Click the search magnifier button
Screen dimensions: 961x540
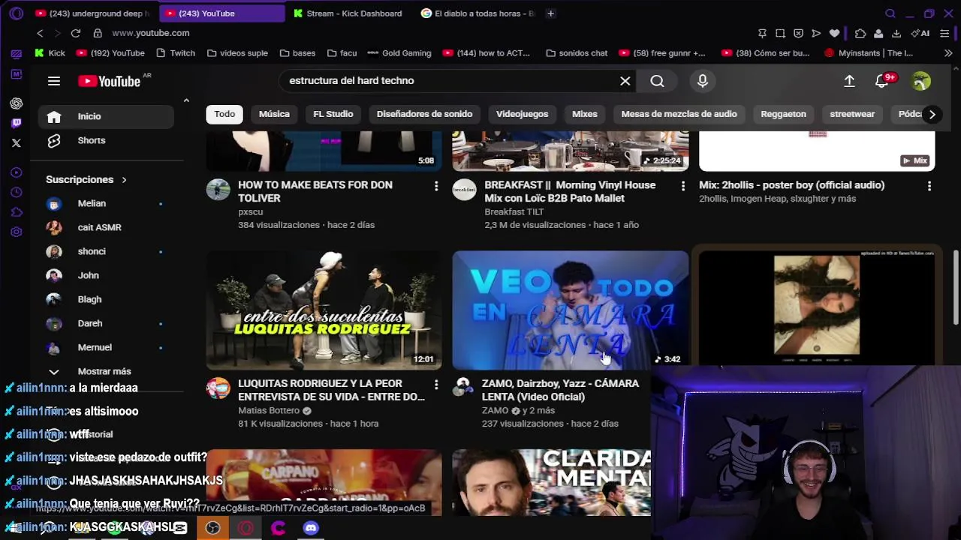[x=657, y=81]
